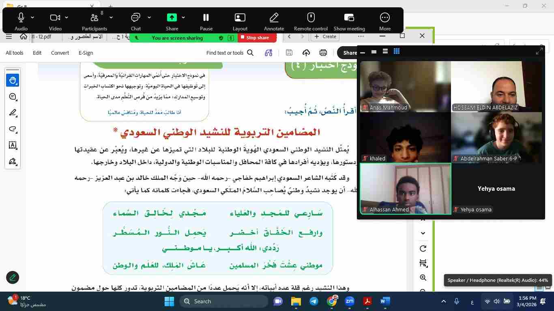Open the Convert menu
Image resolution: width=554 pixels, height=311 pixels.
pyautogui.click(x=60, y=53)
